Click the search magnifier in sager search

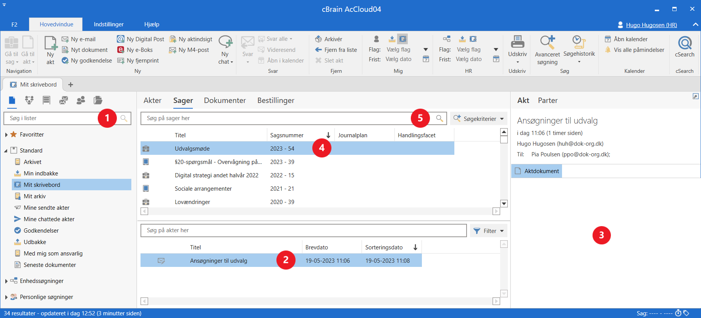[x=439, y=118]
